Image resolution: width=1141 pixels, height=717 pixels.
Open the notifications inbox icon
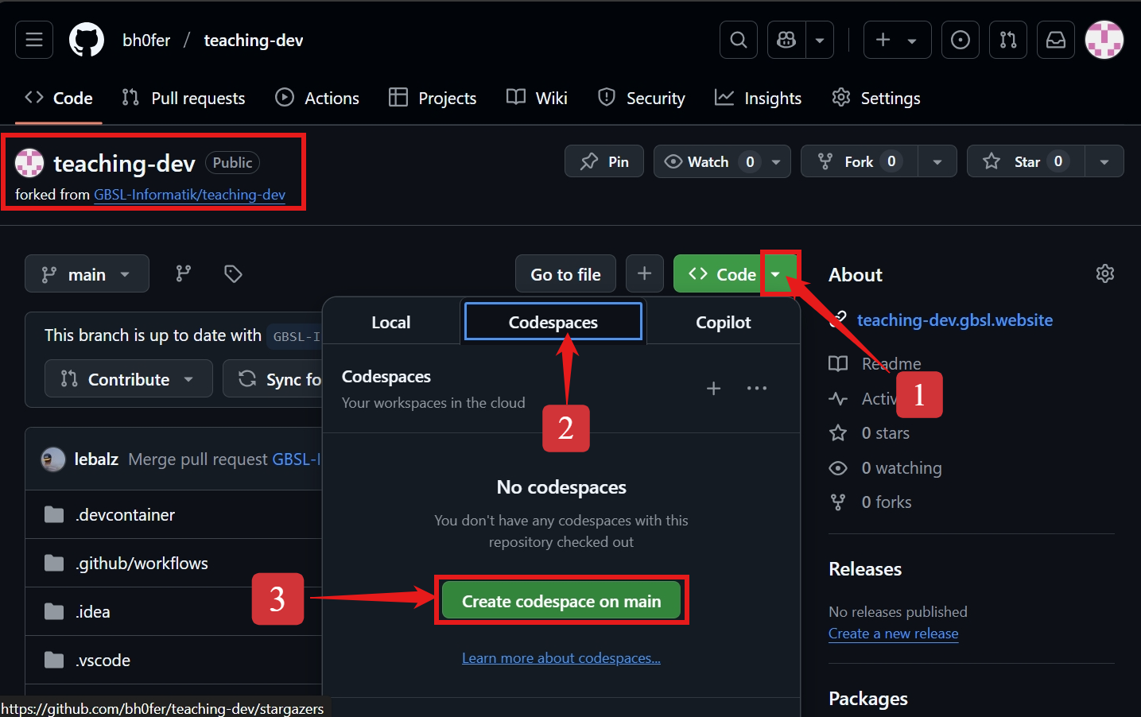coord(1055,40)
